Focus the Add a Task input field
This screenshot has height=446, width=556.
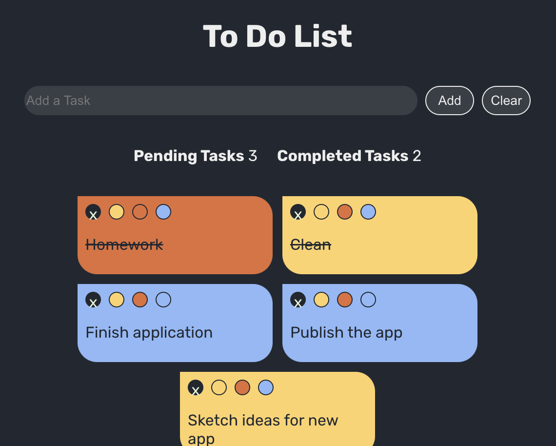pyautogui.click(x=221, y=101)
